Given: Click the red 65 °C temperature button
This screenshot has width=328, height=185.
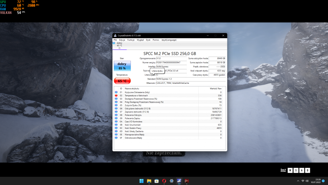Looking at the screenshot, I should coord(122,81).
